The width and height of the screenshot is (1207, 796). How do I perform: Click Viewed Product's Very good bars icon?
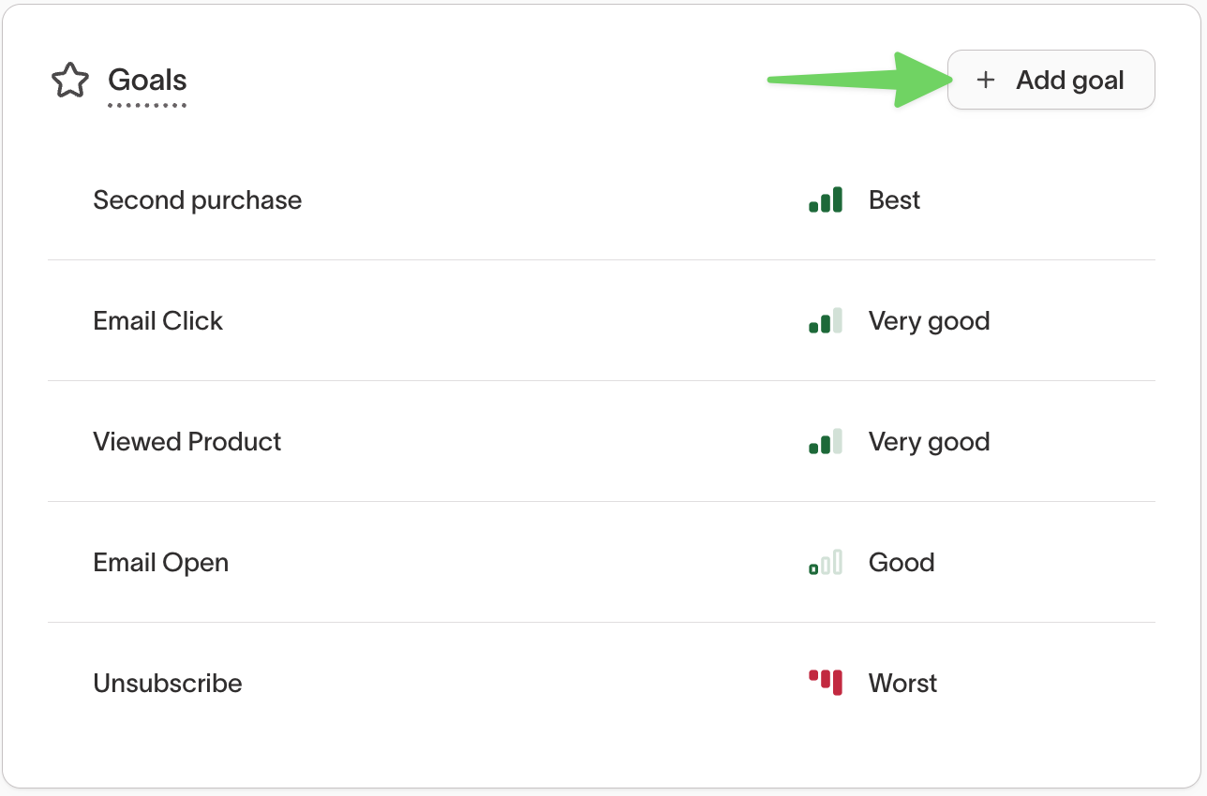(x=826, y=442)
